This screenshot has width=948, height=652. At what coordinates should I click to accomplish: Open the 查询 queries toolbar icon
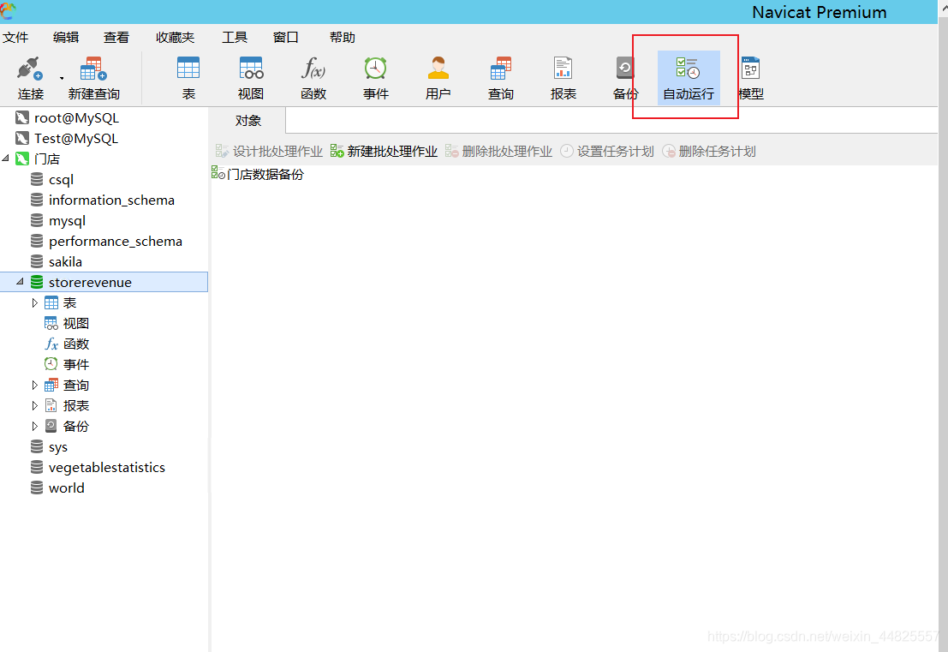(x=501, y=79)
